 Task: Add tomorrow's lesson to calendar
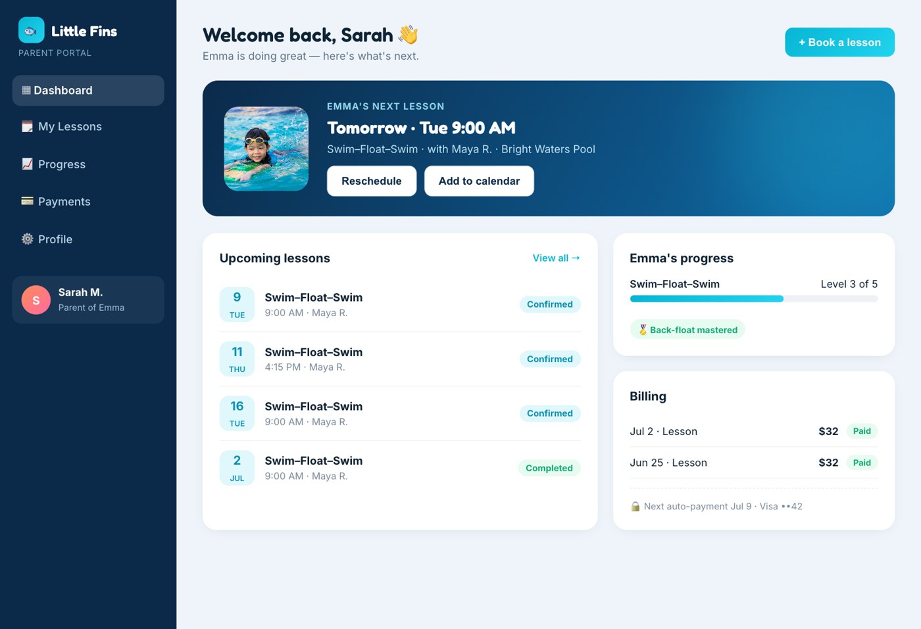[x=479, y=181]
